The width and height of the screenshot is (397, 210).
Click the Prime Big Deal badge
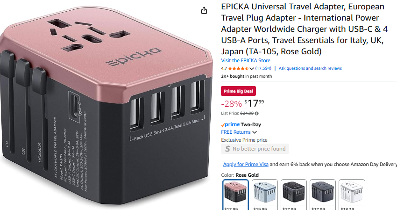(238, 91)
